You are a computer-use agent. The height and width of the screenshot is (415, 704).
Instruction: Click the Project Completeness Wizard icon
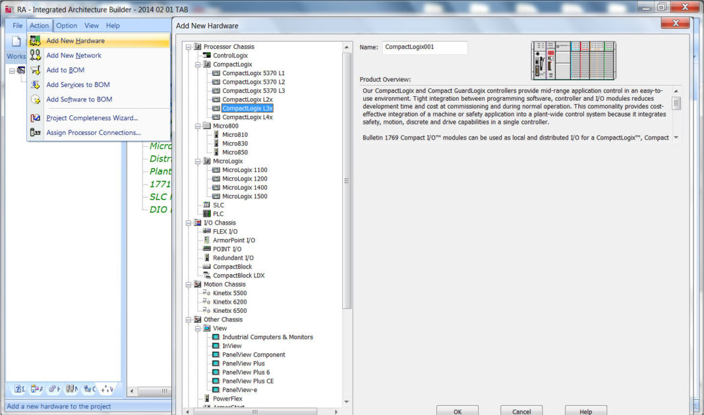pos(36,117)
